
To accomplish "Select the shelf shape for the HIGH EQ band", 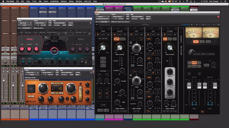I will (x=153, y=53).
